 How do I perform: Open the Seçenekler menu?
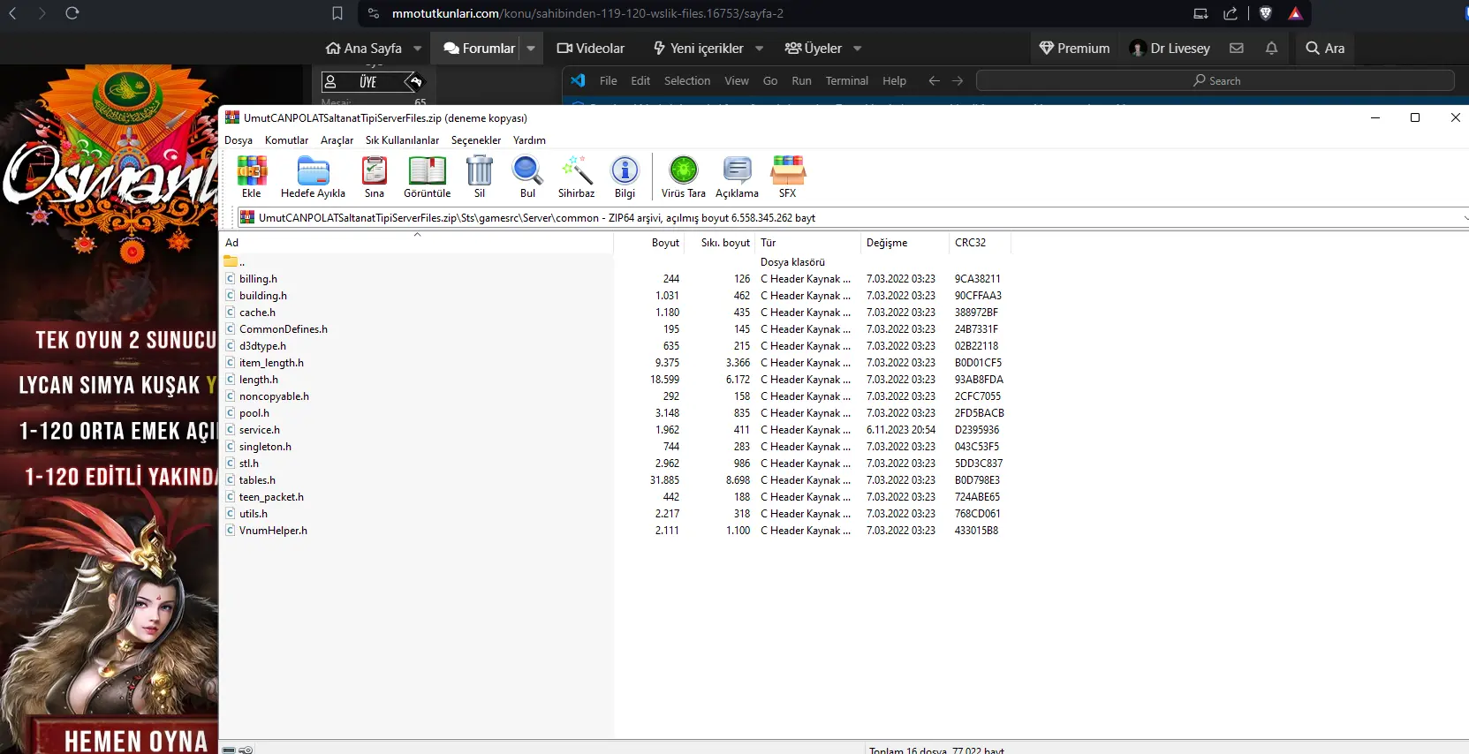tap(475, 140)
